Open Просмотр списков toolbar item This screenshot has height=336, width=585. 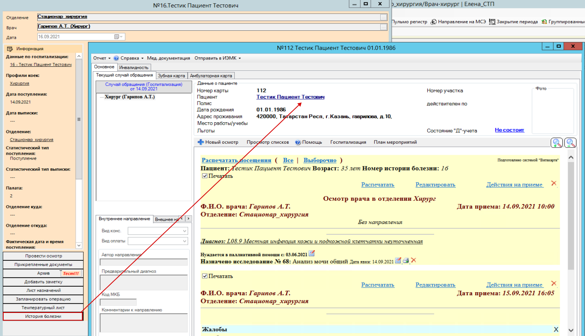[x=268, y=142]
